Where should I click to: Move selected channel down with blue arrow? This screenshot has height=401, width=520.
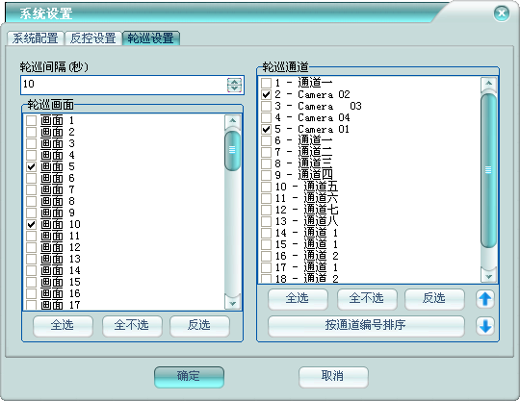(x=485, y=326)
